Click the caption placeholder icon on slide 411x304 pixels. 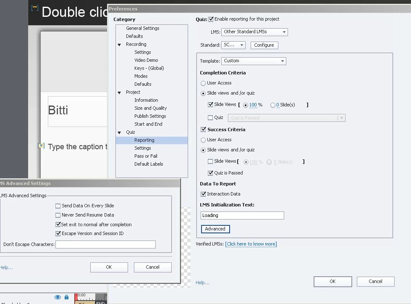(41, 146)
